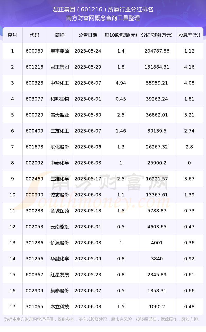Click date 2023-05-09
The image size is (206, 332).
tap(88, 259)
